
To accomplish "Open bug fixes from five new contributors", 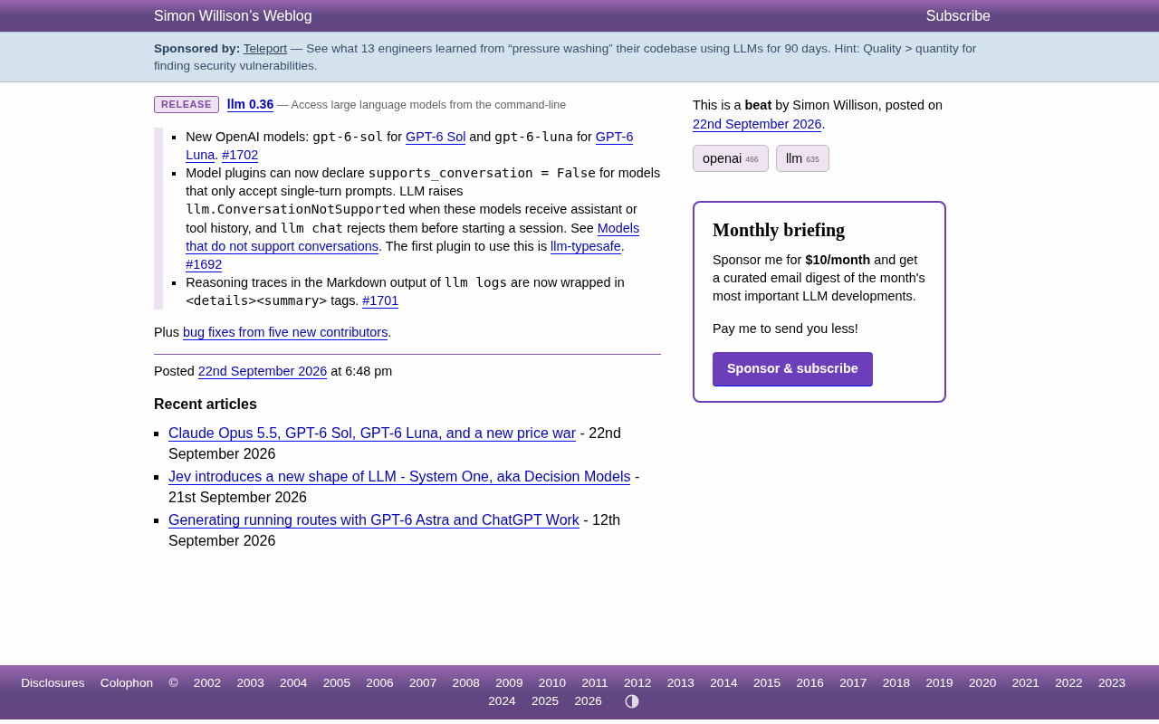I will [285, 332].
